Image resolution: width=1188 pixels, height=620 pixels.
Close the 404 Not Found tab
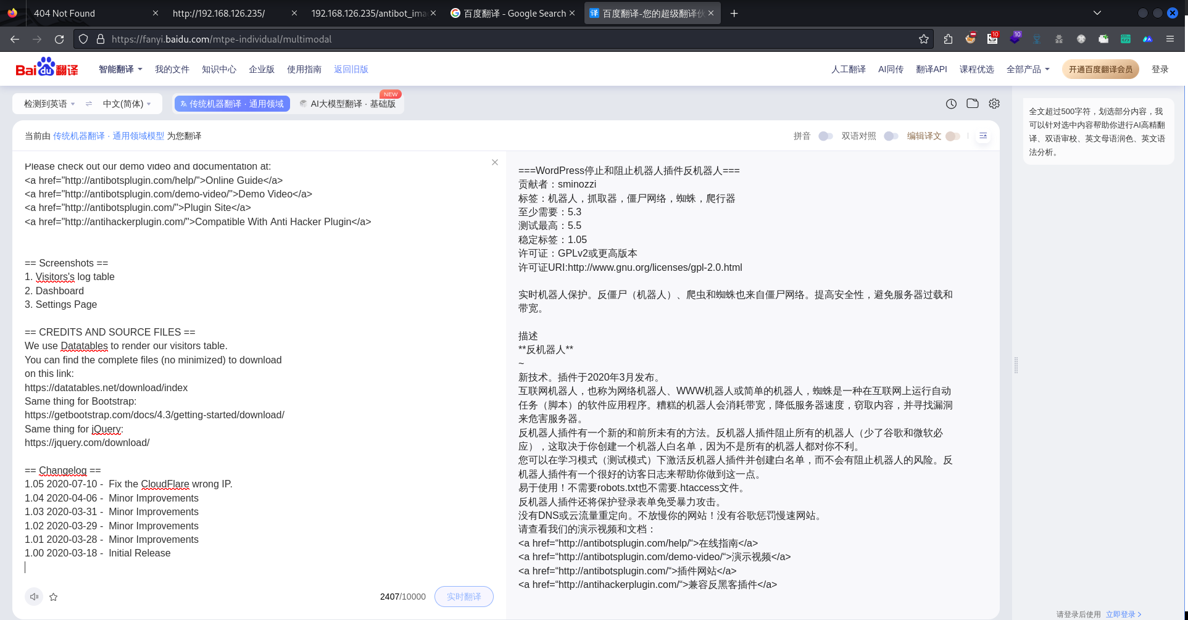point(156,13)
